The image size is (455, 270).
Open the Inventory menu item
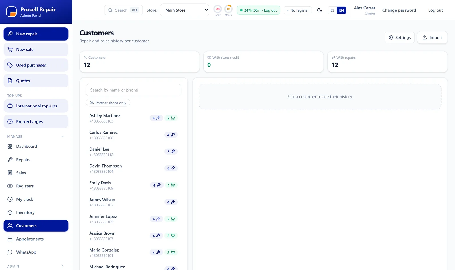point(36,212)
